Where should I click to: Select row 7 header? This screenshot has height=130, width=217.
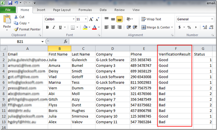tap(4, 88)
